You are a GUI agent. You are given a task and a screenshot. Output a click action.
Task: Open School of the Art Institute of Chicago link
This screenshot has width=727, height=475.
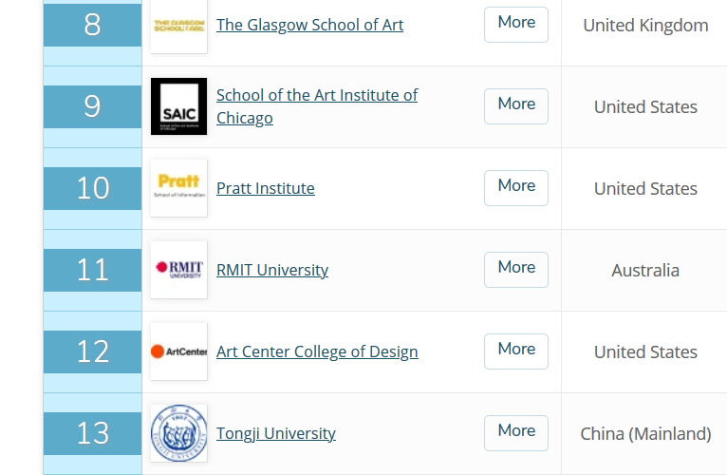pyautogui.click(x=316, y=106)
